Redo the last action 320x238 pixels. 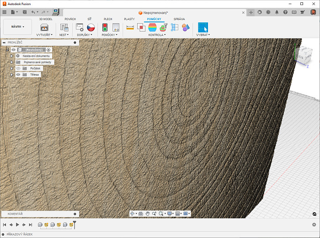43,12
